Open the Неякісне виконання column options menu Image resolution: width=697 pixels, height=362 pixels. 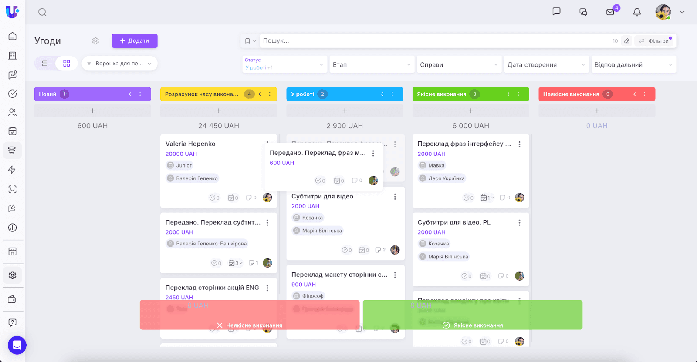point(645,94)
